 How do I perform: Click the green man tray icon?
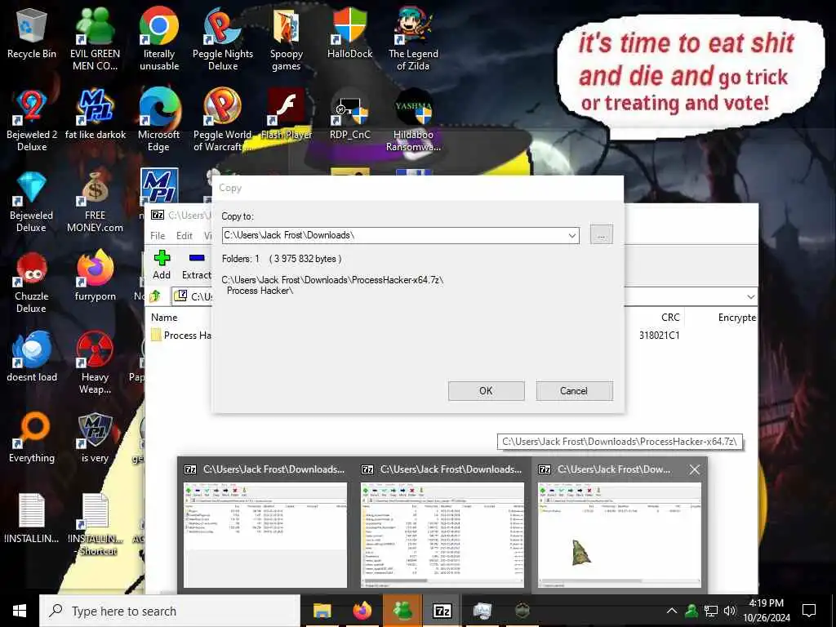pos(691,611)
